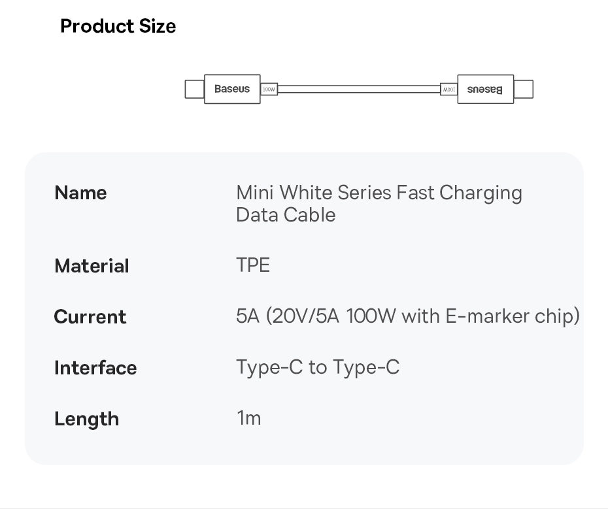The height and width of the screenshot is (509, 608).
Task: Click the middle of the cable wire
Action: point(358,89)
